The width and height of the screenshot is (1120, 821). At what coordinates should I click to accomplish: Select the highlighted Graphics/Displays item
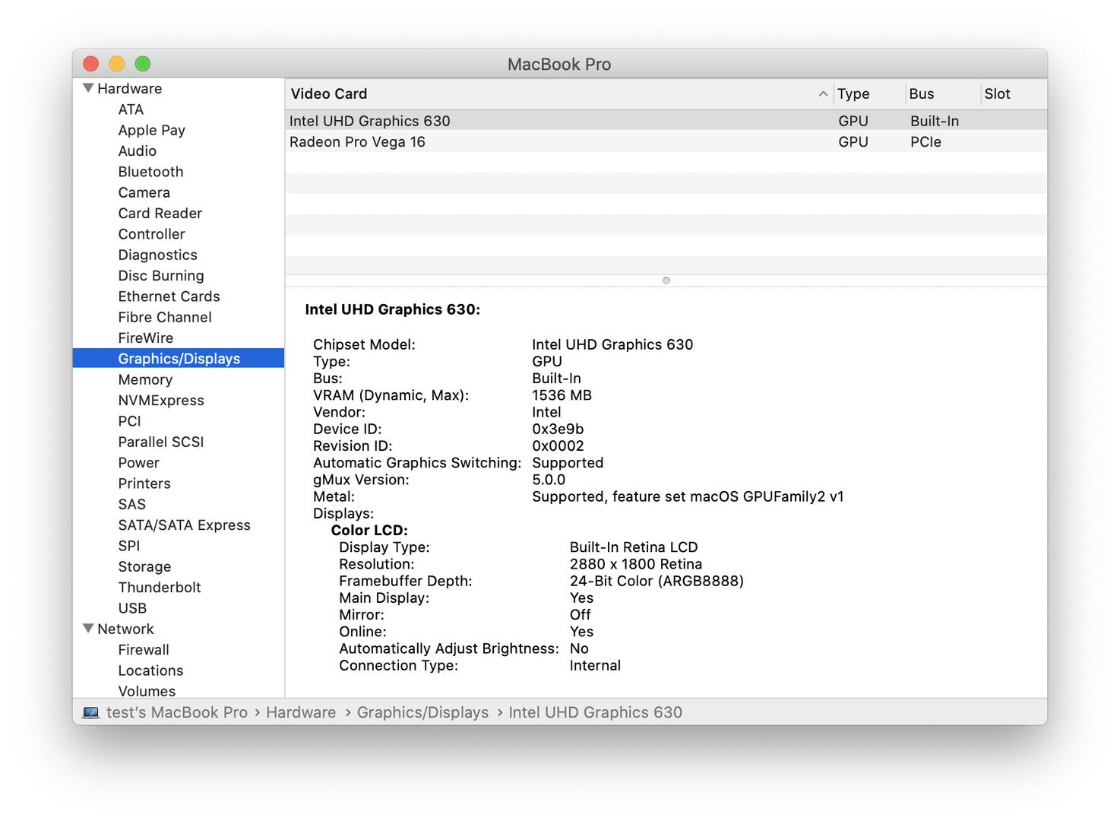179,358
